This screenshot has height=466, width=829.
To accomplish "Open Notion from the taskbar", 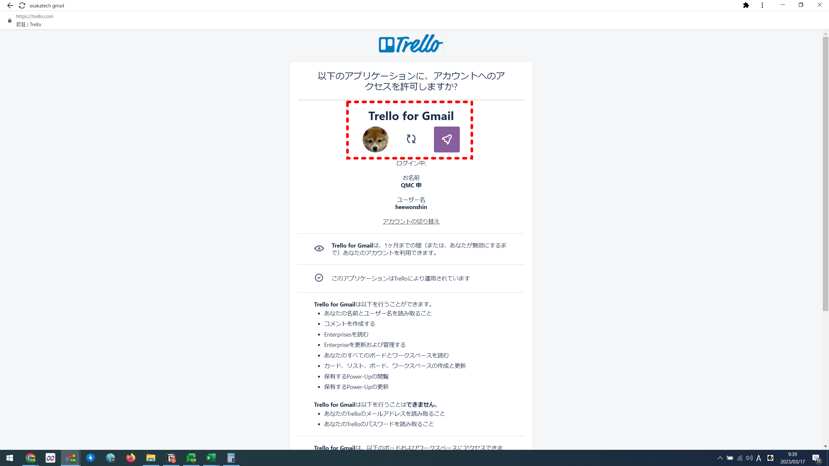I will tap(171, 458).
